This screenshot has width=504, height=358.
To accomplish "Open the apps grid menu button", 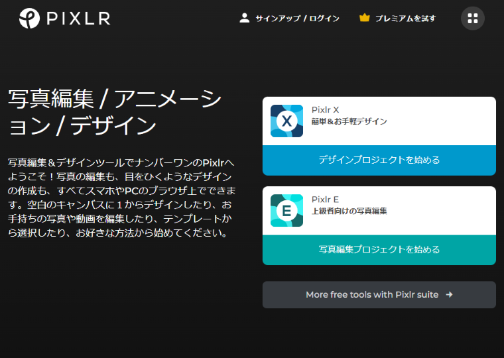I will tap(472, 19).
